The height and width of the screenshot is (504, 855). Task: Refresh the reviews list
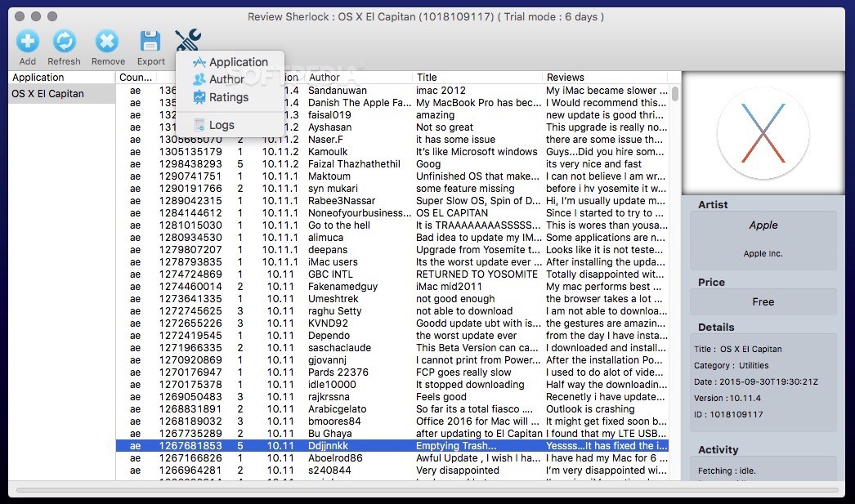[x=64, y=42]
